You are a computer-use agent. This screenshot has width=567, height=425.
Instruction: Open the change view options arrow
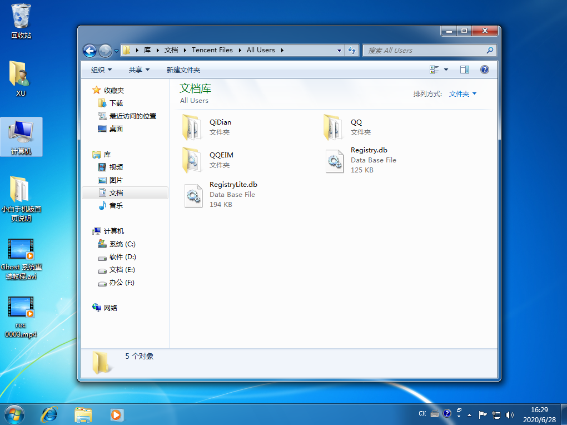point(446,70)
